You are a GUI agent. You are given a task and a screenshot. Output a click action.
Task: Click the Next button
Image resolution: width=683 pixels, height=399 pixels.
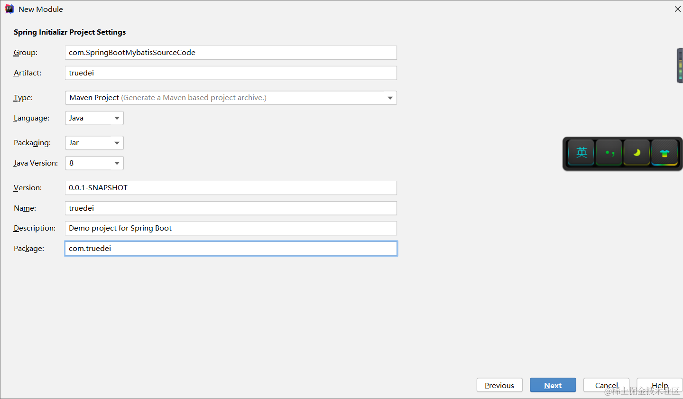click(553, 385)
